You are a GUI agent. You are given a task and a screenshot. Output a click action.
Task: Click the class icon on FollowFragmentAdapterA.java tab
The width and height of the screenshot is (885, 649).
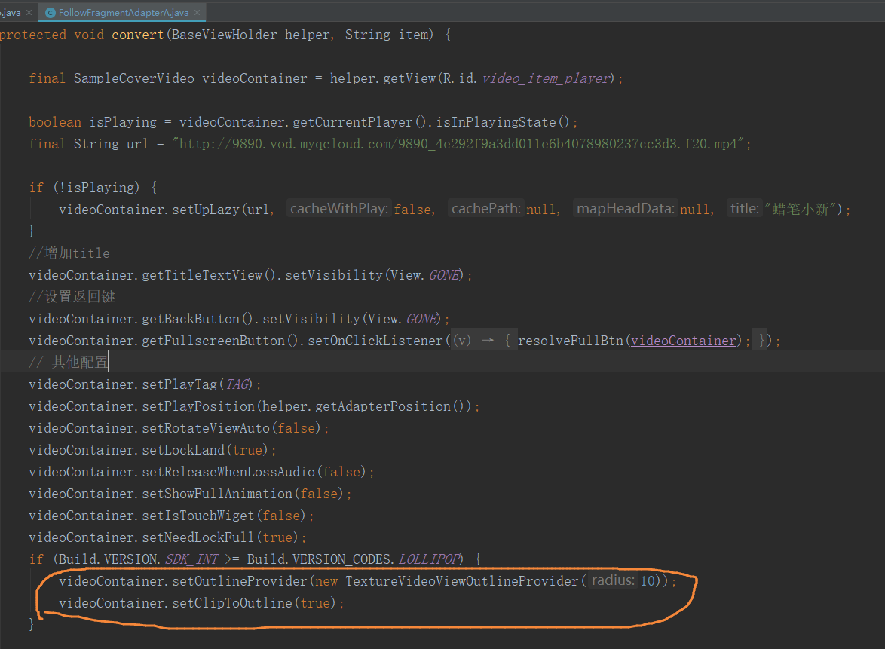point(50,12)
